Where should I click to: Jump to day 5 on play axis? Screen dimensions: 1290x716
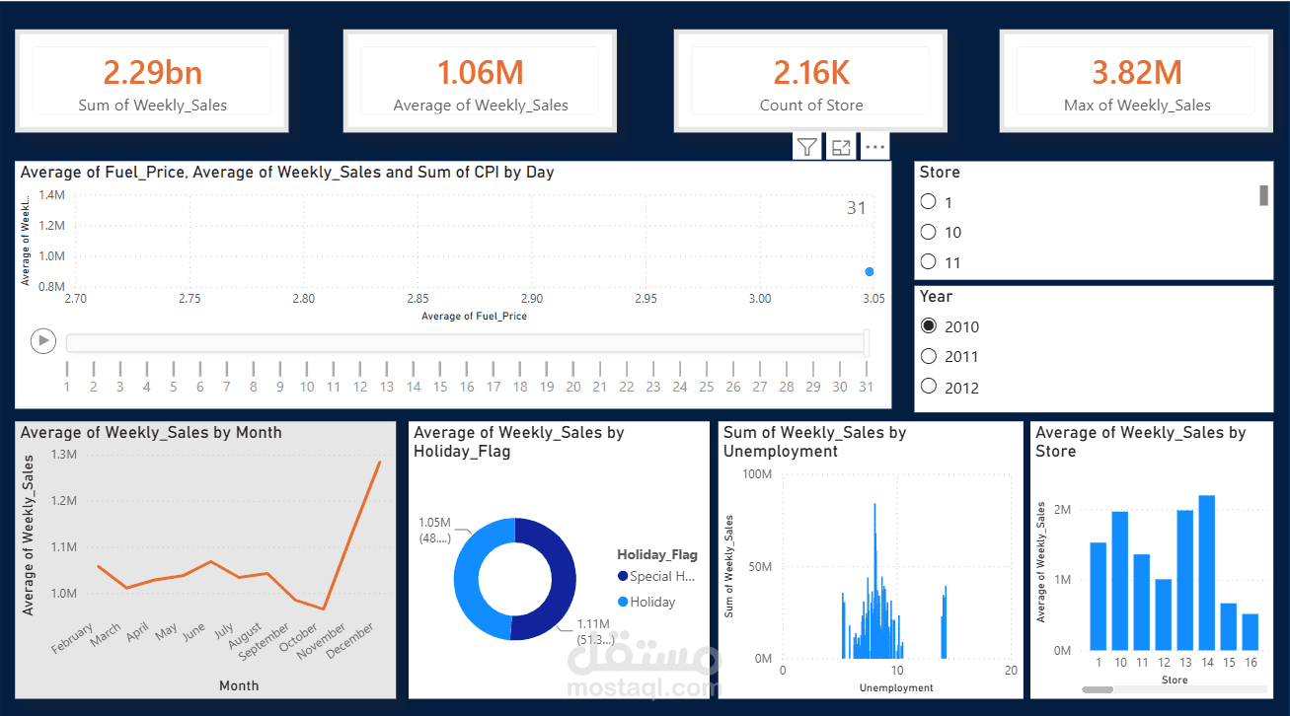point(174,387)
